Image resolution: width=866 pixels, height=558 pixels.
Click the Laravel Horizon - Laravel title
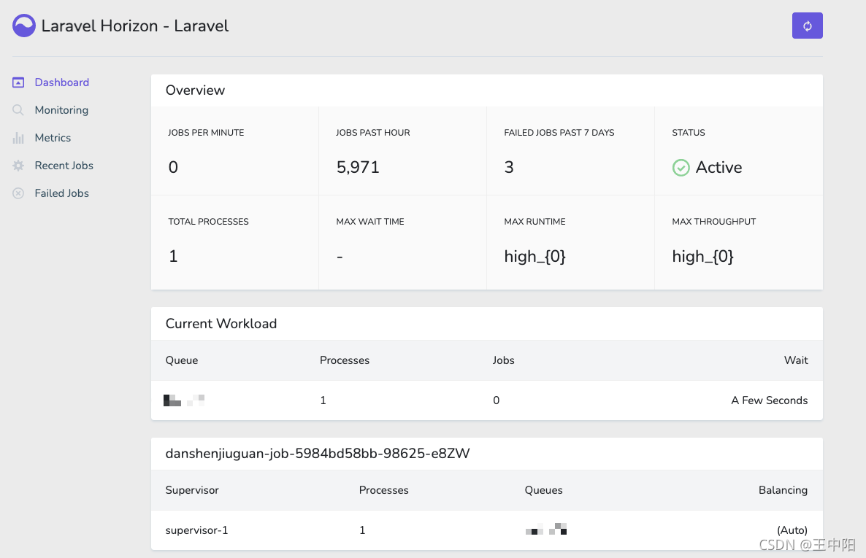tap(135, 26)
